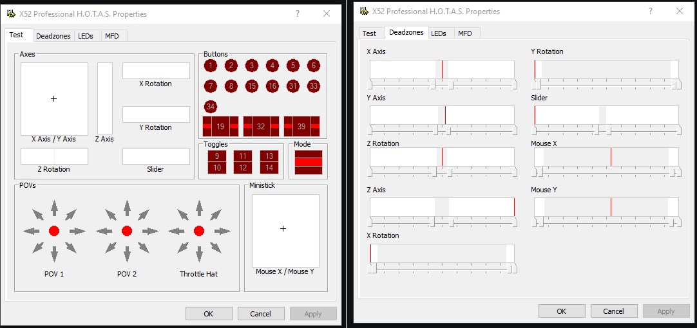Click the 19 rocker indicator

[220, 127]
